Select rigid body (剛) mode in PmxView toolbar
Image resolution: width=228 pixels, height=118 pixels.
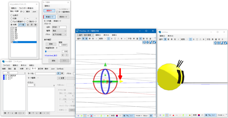click(93, 39)
